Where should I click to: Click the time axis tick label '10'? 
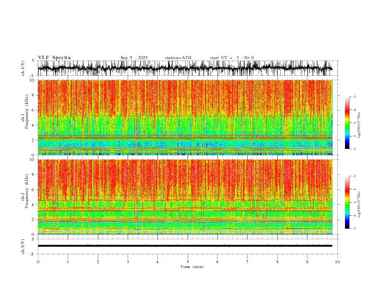tap(337, 262)
